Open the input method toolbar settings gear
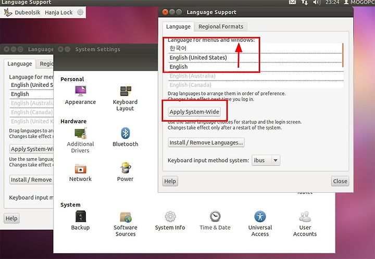The height and width of the screenshot is (259, 375). click(x=80, y=12)
